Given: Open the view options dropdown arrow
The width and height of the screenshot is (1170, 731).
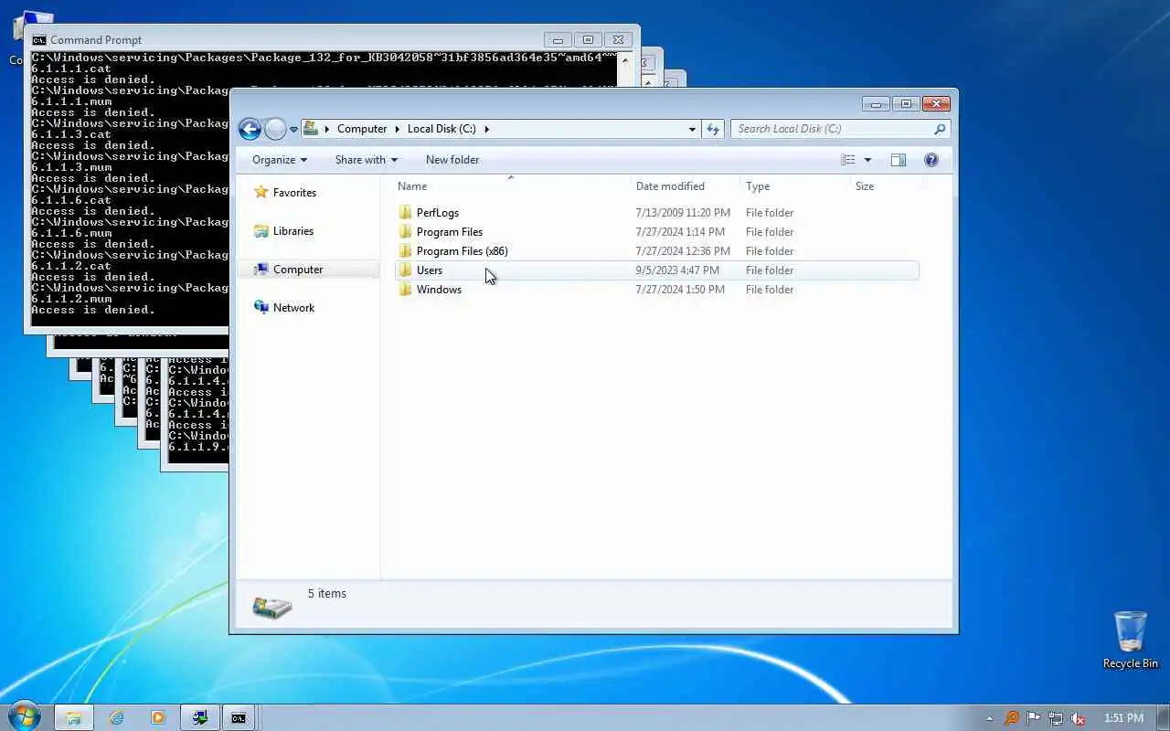Looking at the screenshot, I should pyautogui.click(x=867, y=160).
